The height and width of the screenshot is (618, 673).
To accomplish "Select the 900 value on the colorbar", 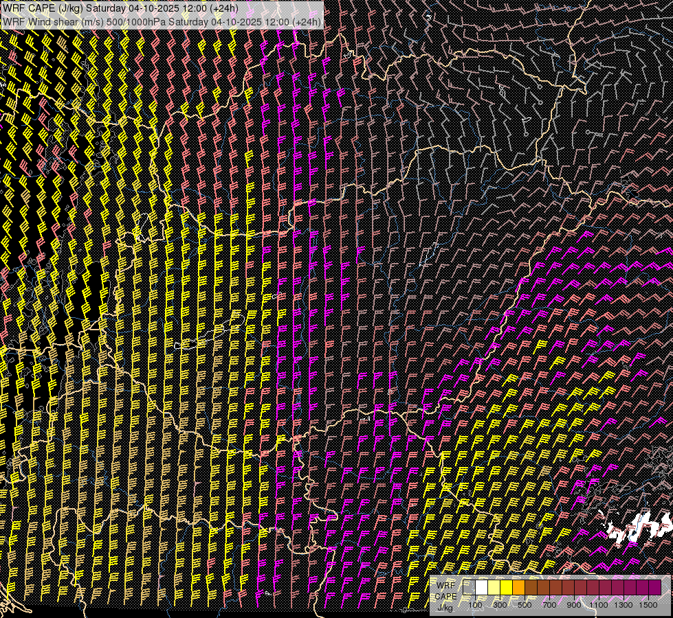I will [575, 605].
